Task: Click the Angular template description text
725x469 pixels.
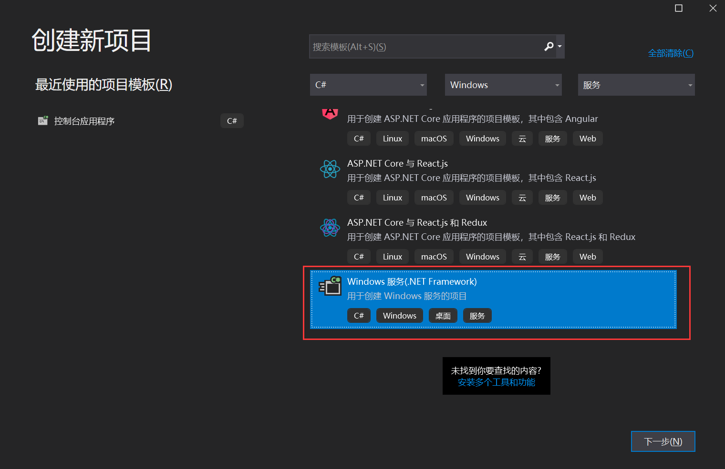Action: tap(472, 119)
